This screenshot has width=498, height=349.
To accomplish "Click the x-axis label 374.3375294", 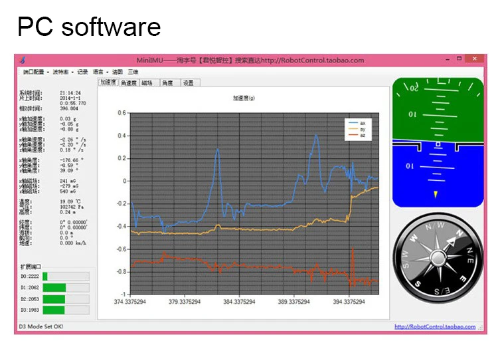I will [x=130, y=302].
